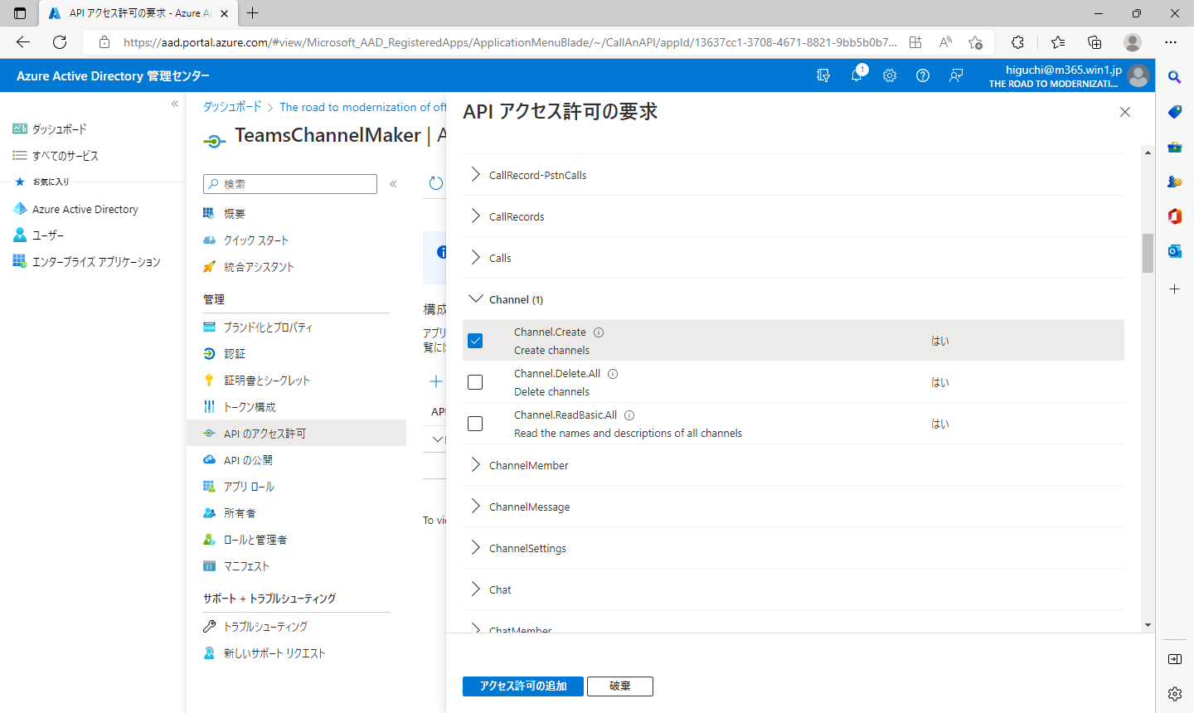
Task: Click Edge sidebar add plus icon
Action: (1175, 289)
